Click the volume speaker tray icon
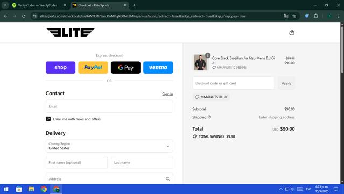This screenshot has width=344, height=194. click(292, 189)
